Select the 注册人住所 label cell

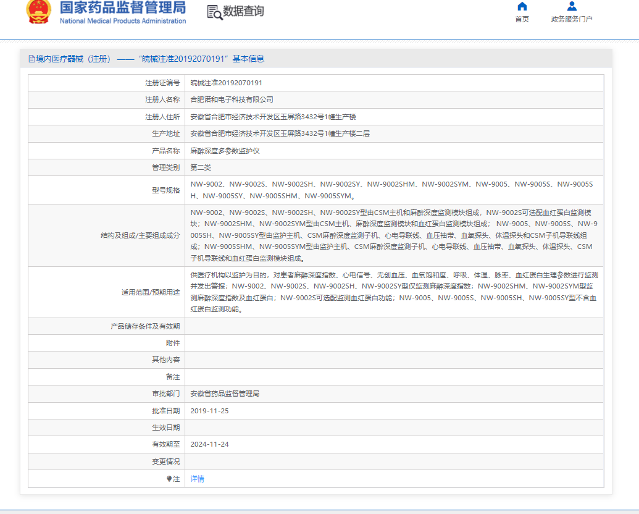click(x=106, y=117)
